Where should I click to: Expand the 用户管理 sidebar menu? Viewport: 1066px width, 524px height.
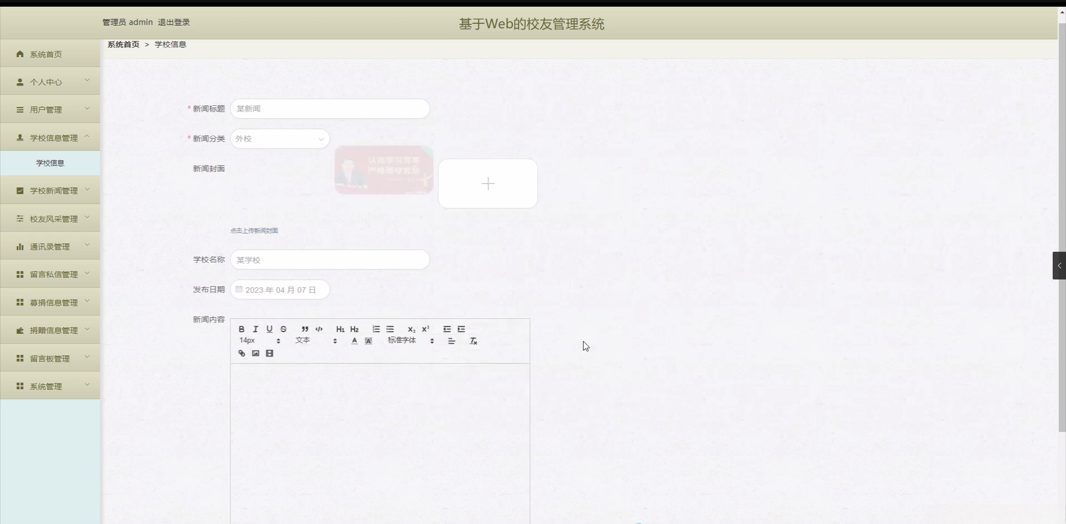50,109
